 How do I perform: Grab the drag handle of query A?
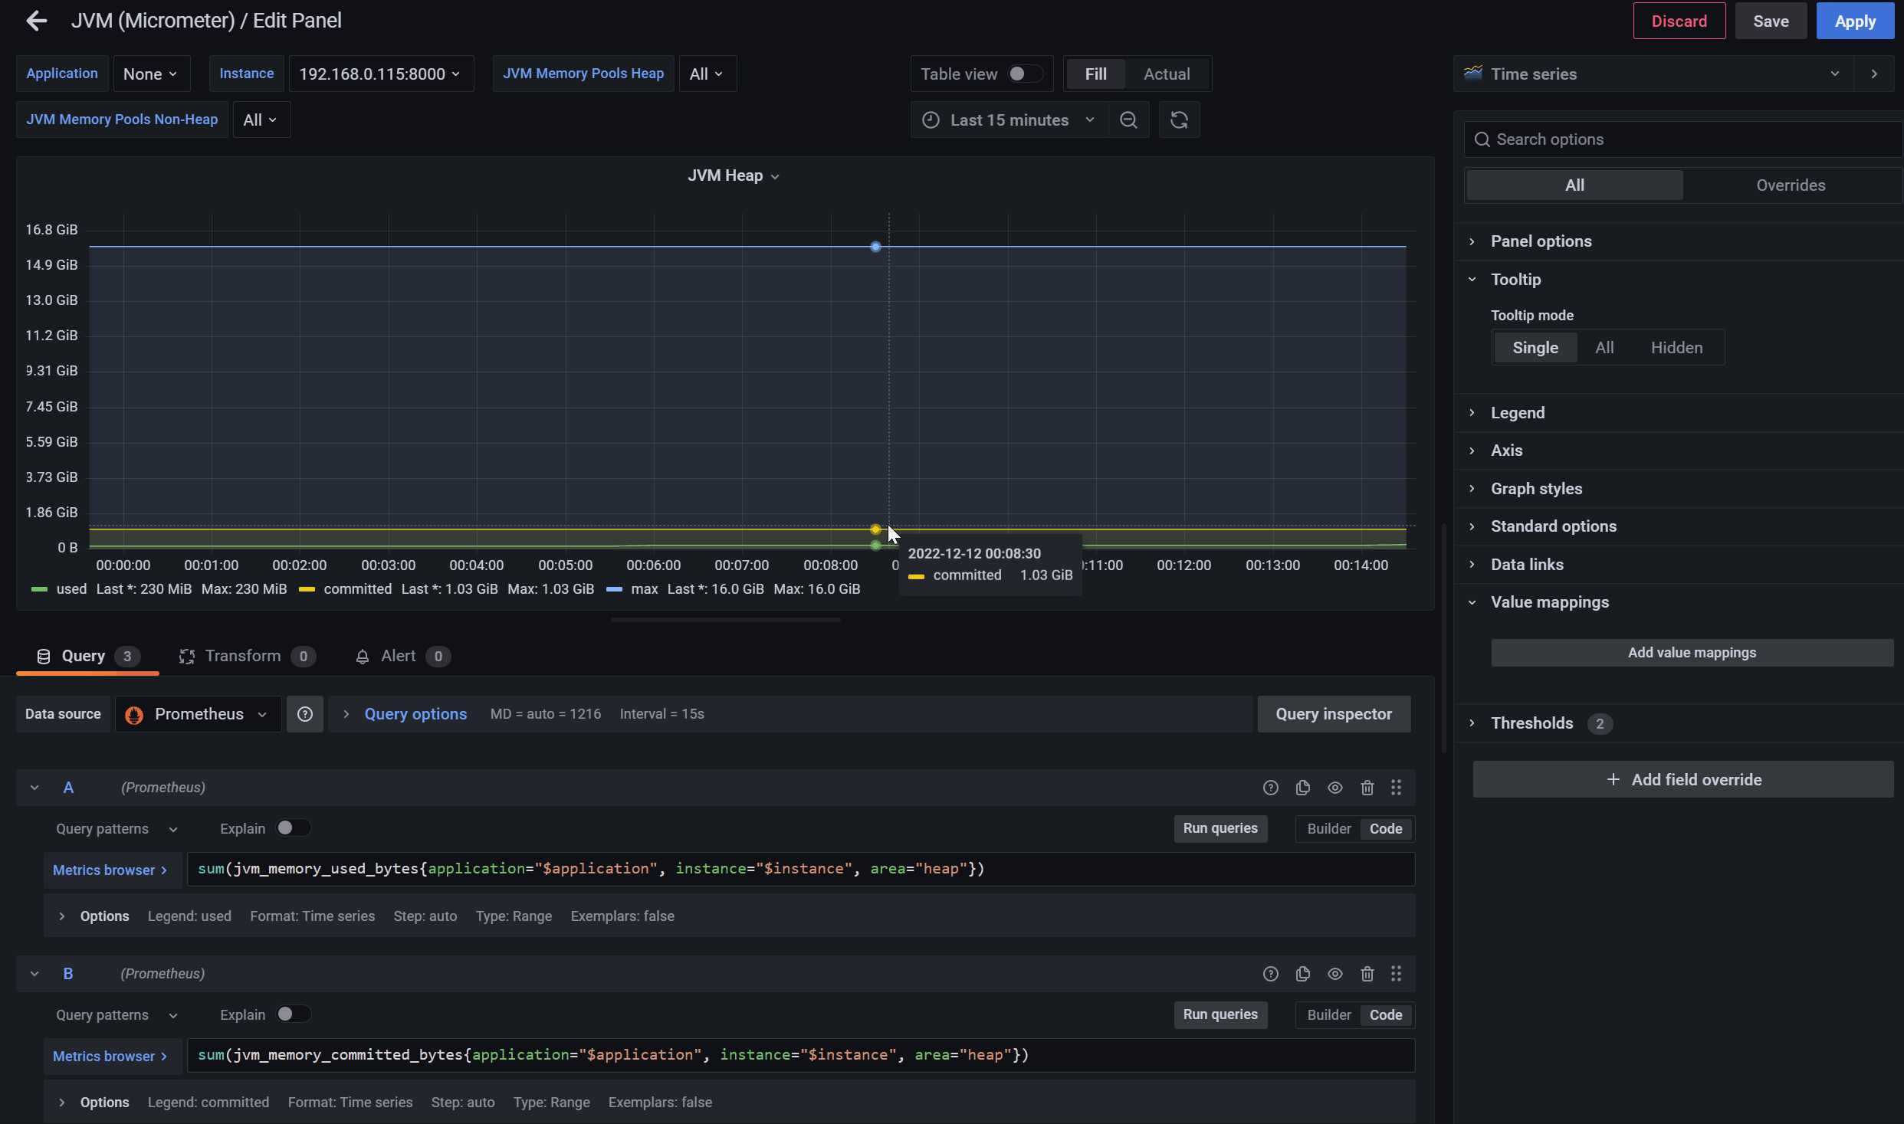coord(1397,788)
